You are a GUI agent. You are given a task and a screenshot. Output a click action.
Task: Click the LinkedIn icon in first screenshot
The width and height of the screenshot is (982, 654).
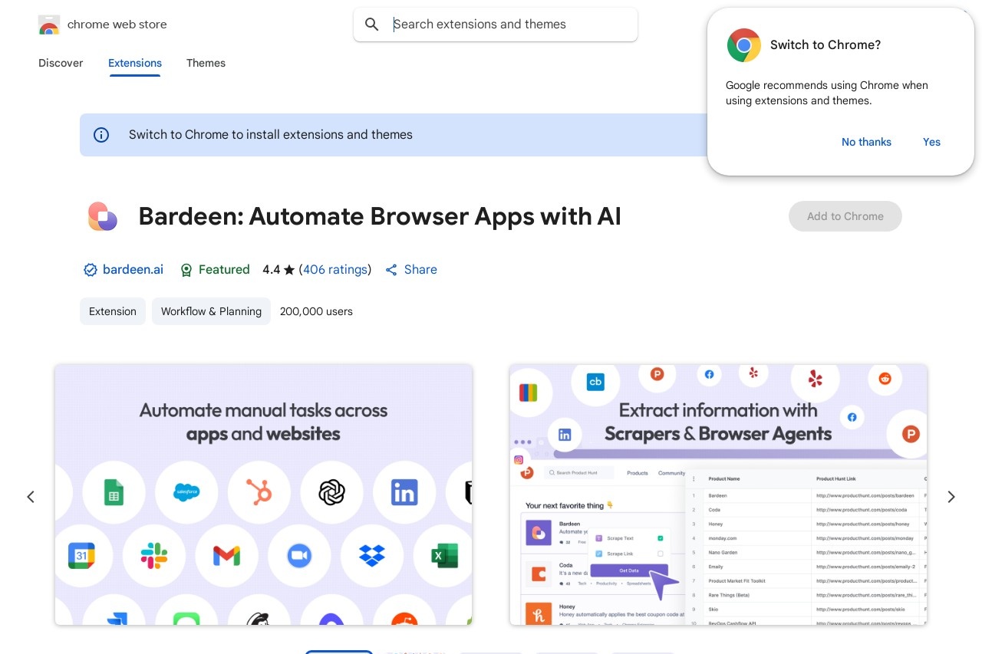pyautogui.click(x=404, y=492)
